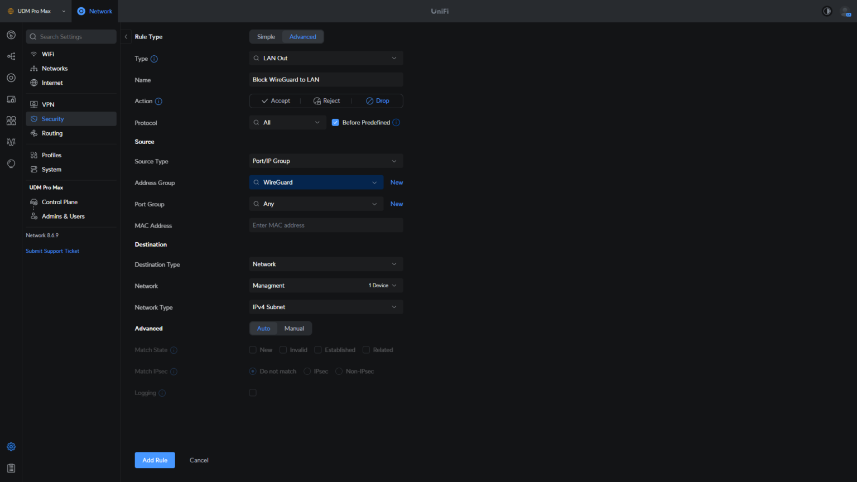Click the Submit Support Ticket link
Image resolution: width=857 pixels, height=482 pixels.
[x=52, y=250]
